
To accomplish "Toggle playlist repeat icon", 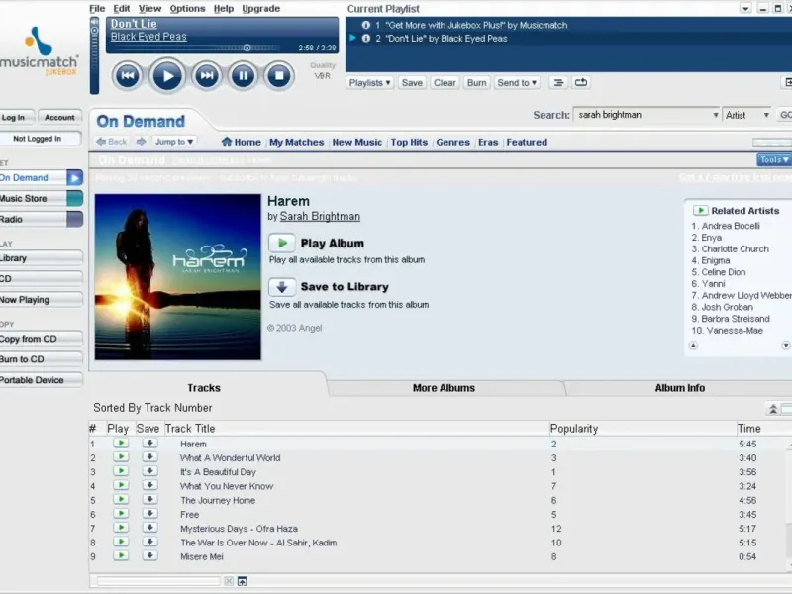I will coord(581,83).
